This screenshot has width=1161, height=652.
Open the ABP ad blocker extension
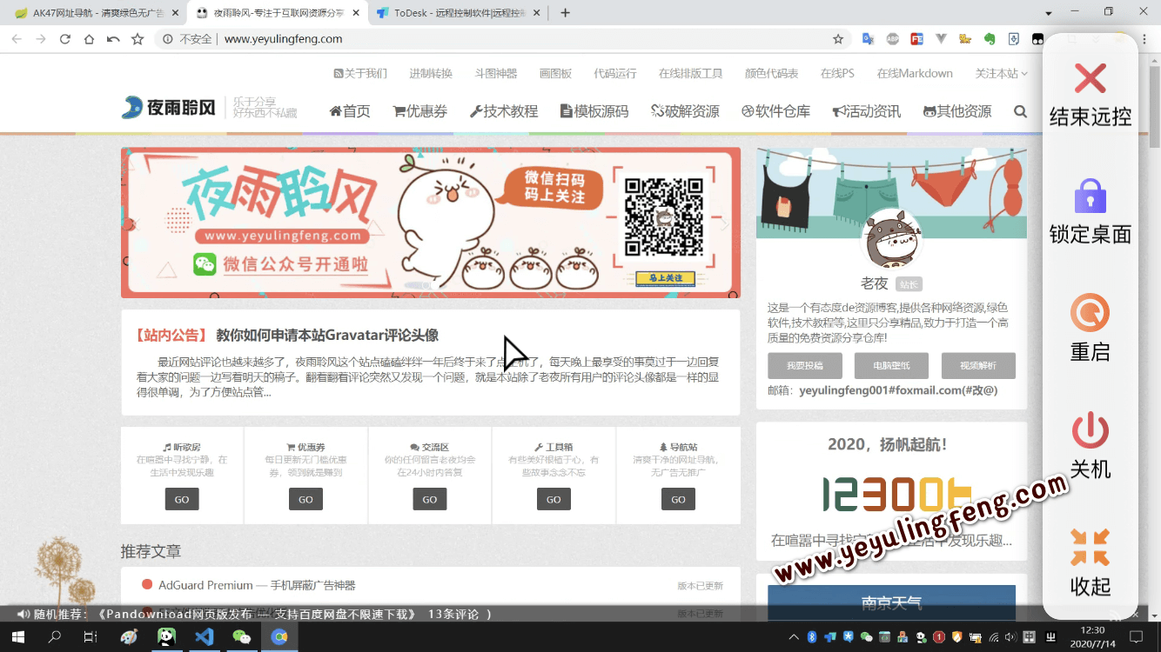click(892, 39)
